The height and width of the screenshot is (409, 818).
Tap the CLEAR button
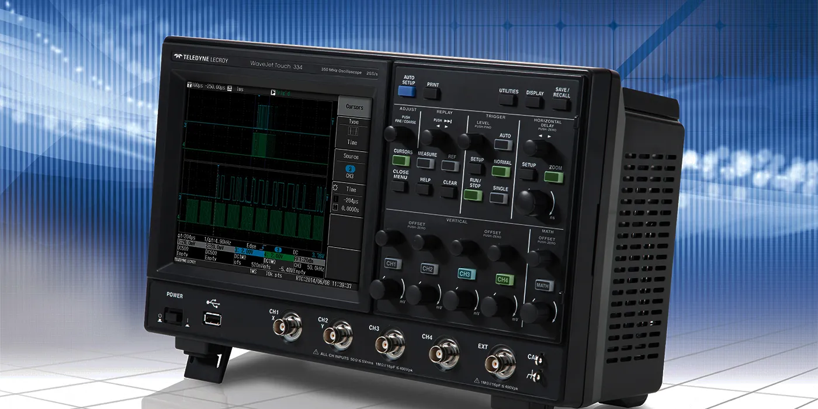point(449,192)
